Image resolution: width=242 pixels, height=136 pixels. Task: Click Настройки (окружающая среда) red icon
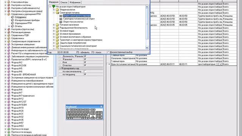(x=9, y=11)
